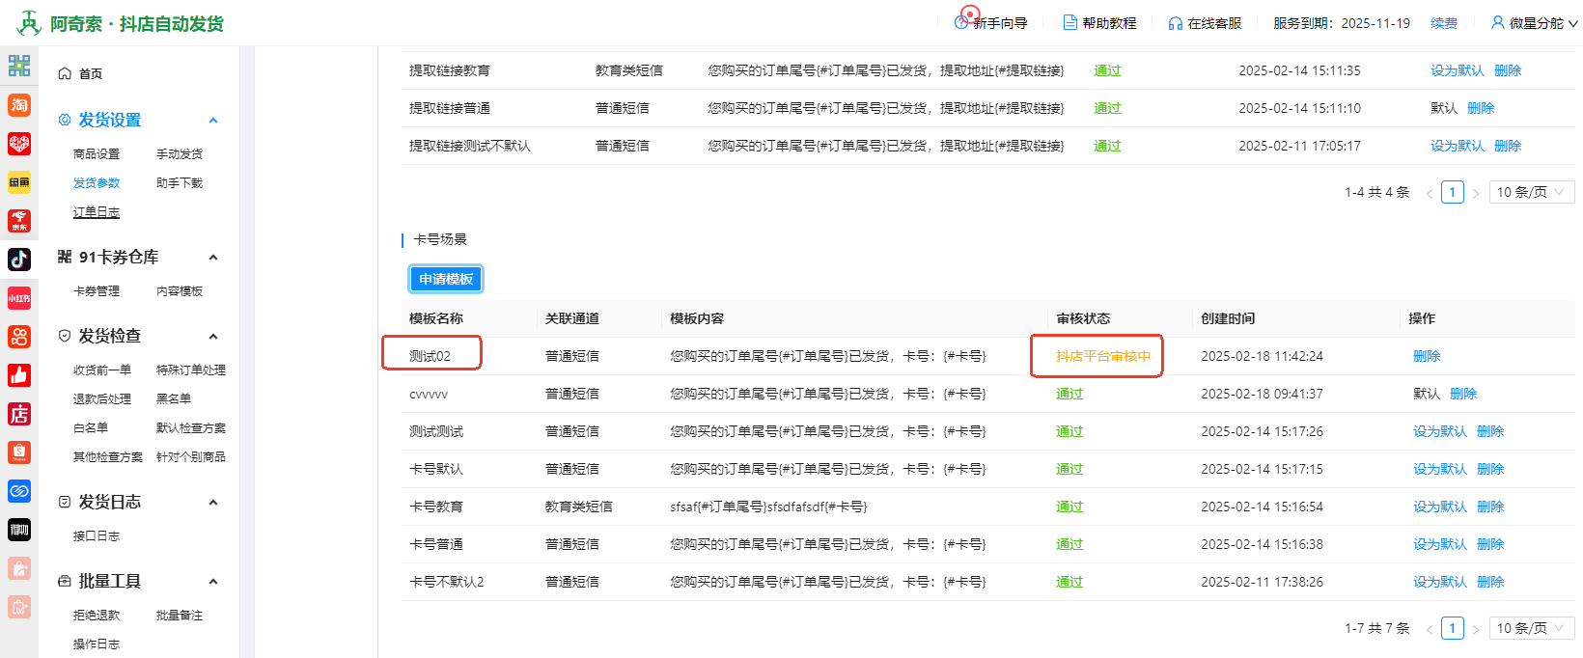Collapse the 发货设置 menu section

click(x=213, y=121)
